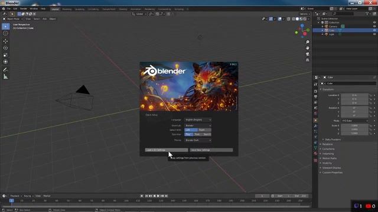378x212 pixels.
Task: Select the Move tool
Action: click(5, 41)
